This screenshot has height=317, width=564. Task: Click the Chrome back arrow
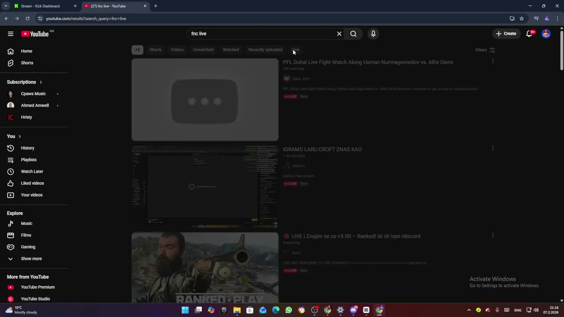(x=6, y=18)
